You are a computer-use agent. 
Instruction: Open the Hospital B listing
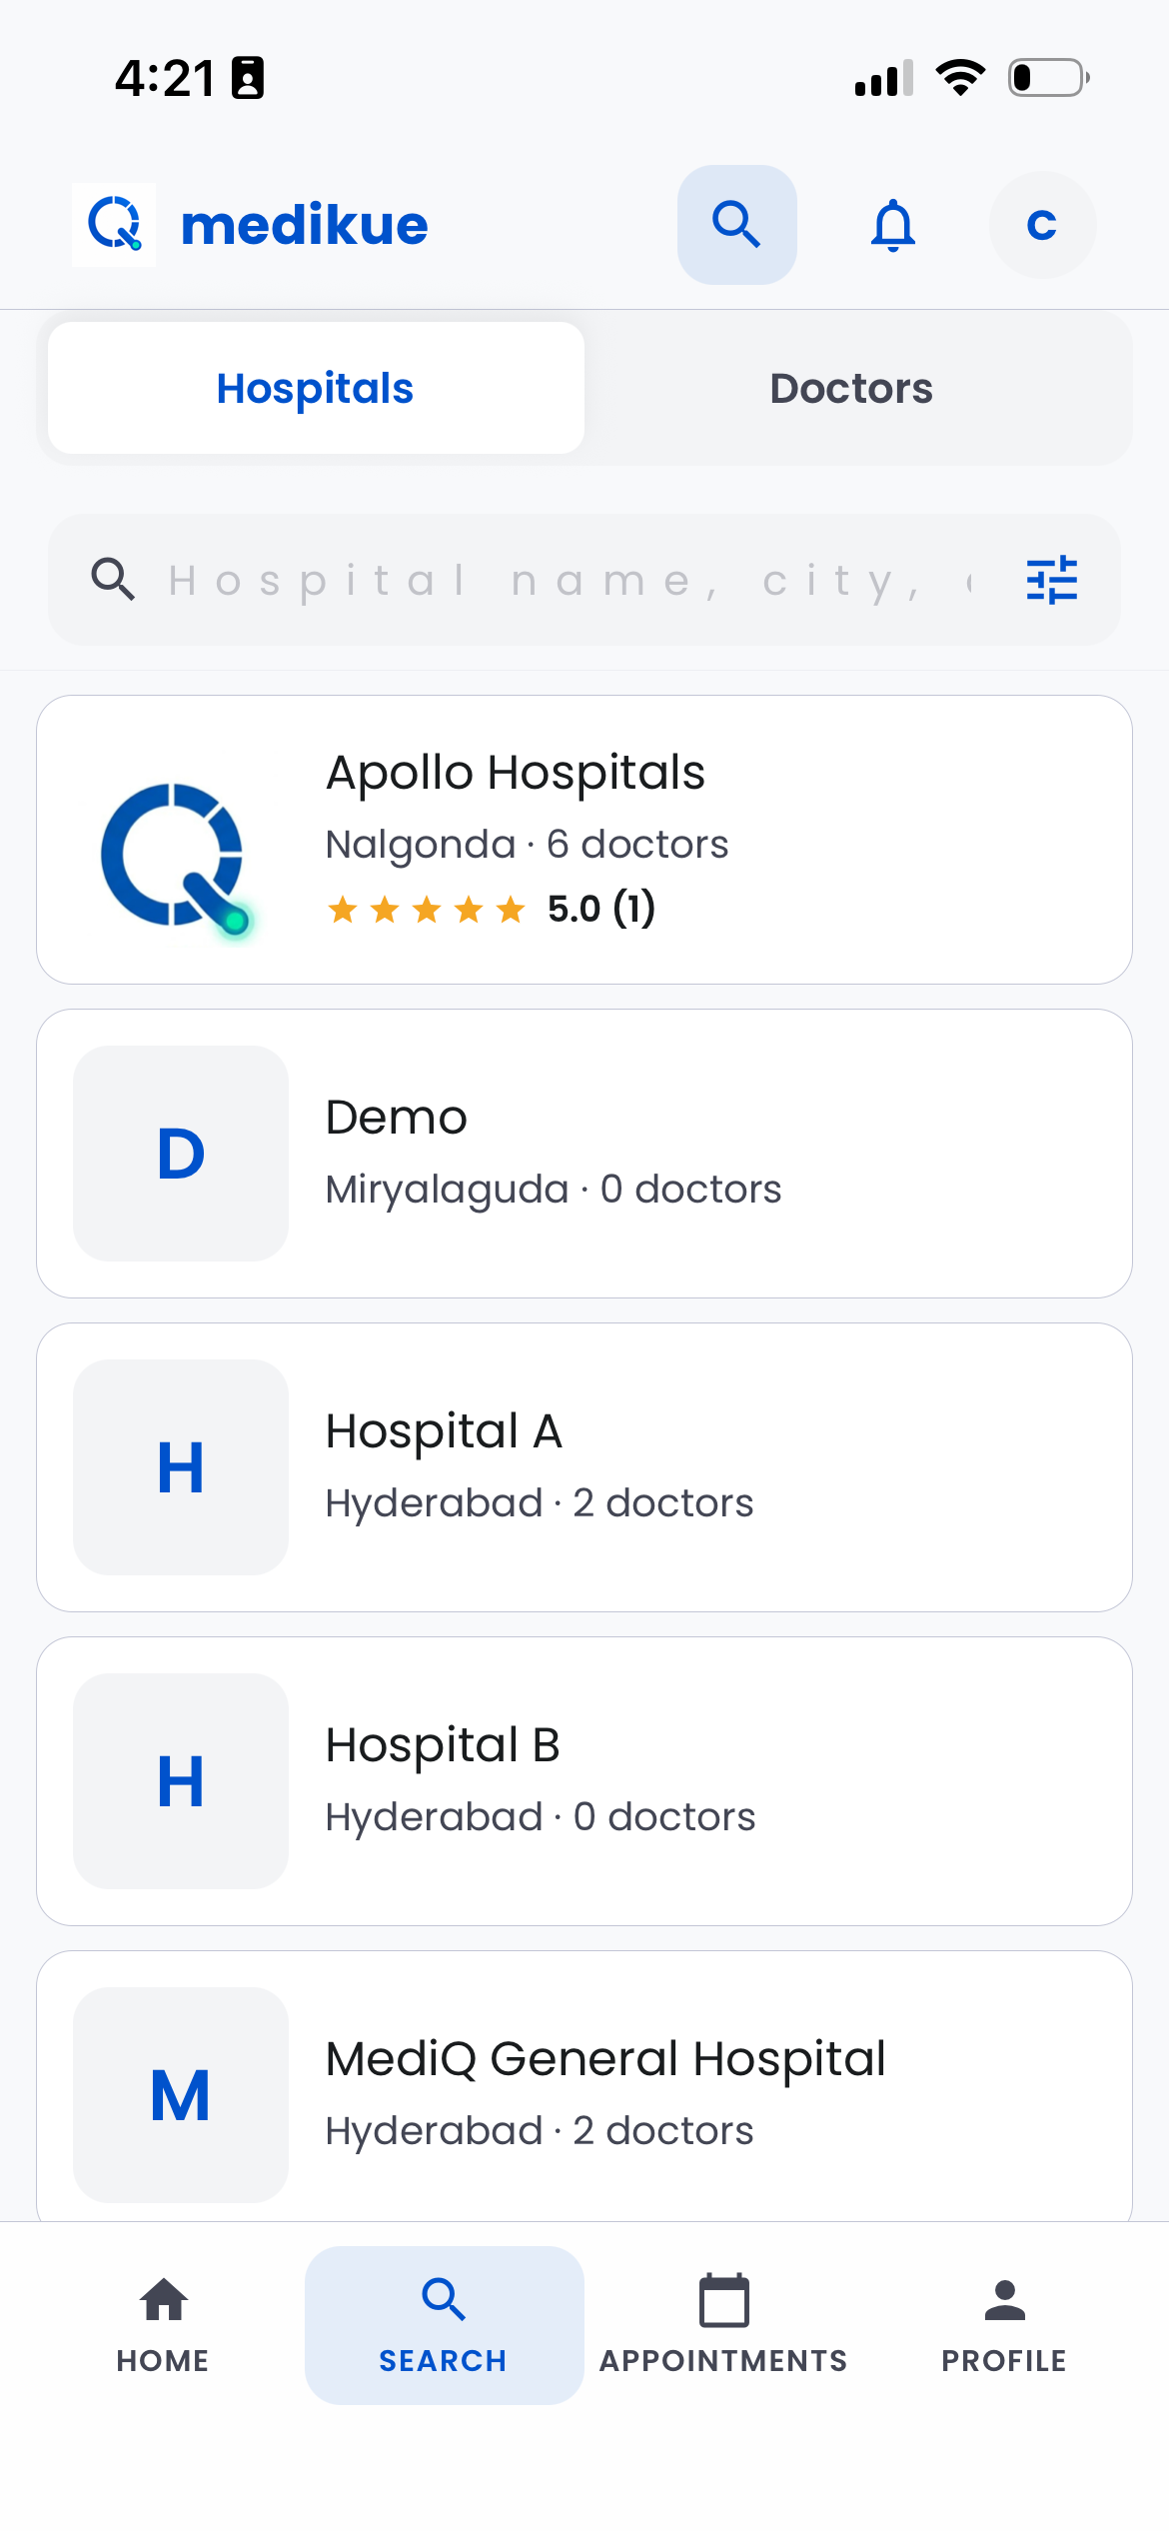[584, 1781]
